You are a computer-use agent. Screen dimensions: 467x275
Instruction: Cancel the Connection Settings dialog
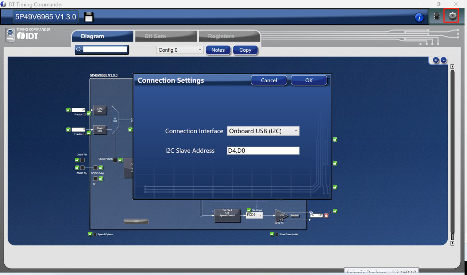click(269, 80)
